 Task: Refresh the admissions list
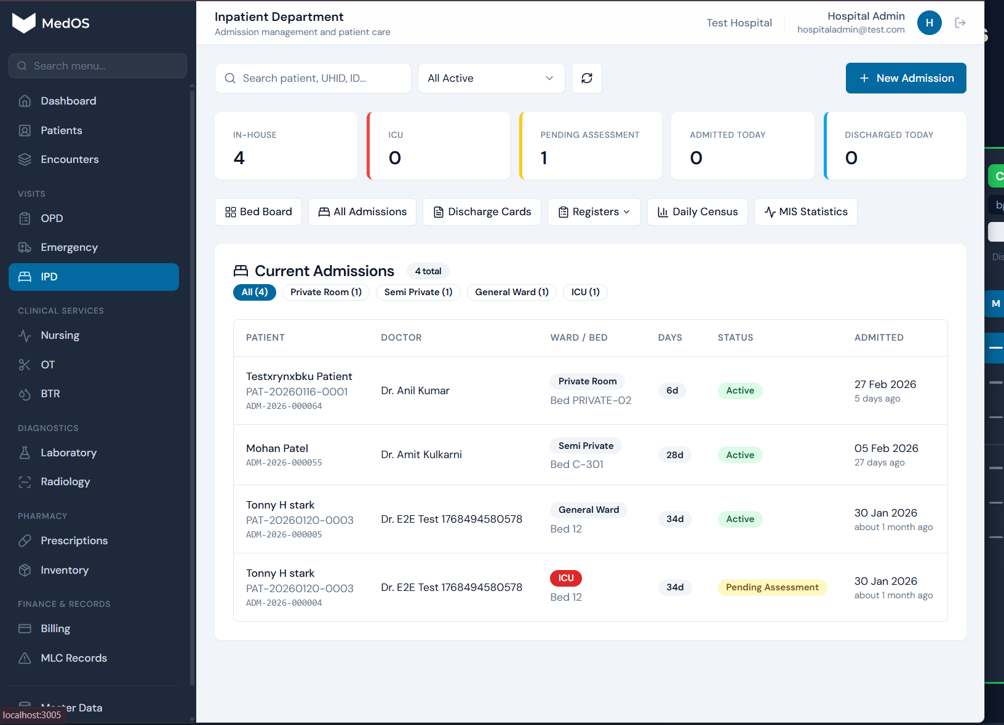(586, 78)
